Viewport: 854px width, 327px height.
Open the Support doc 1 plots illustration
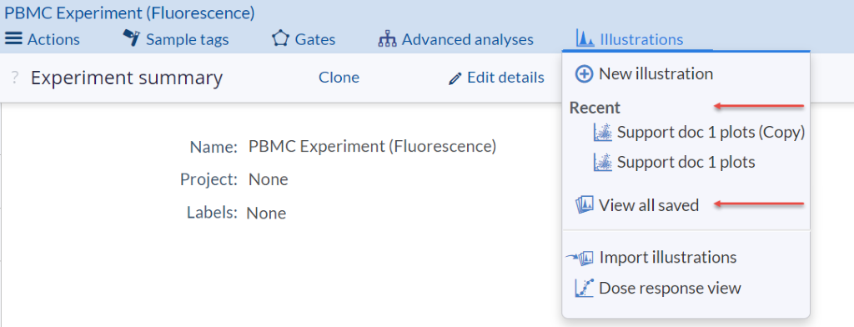686,163
